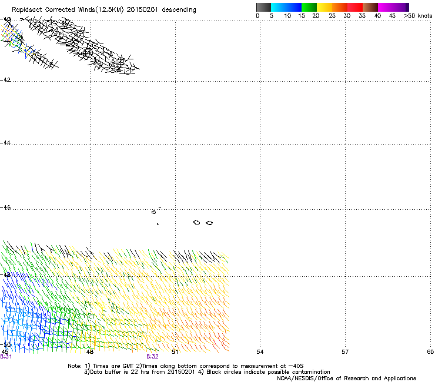
Task: Click the Rapidscat Corrected Winds title text
Action: click(104, 9)
